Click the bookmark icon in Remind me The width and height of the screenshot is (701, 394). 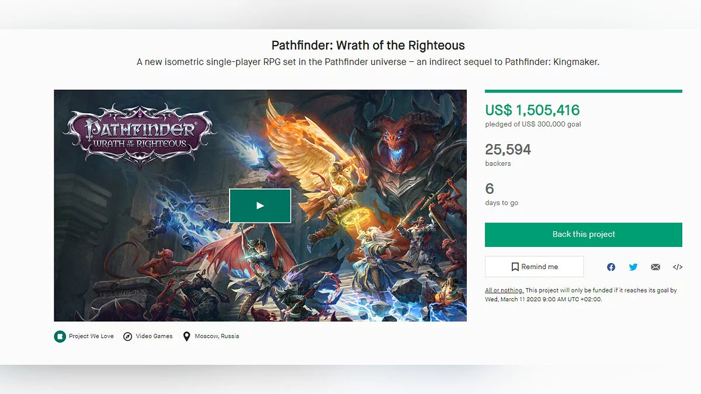pos(515,267)
